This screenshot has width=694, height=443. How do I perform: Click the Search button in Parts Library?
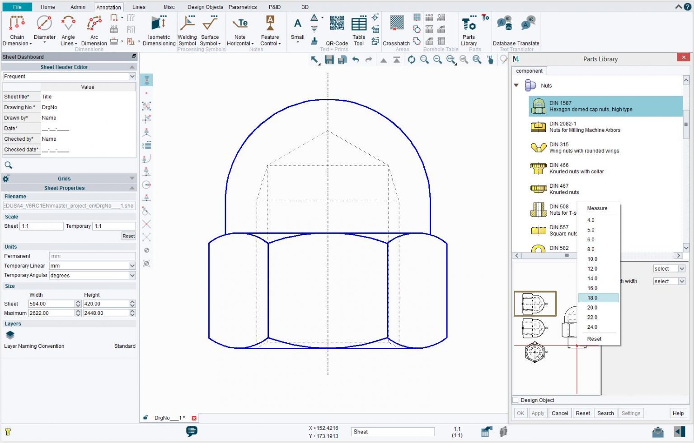coord(605,413)
